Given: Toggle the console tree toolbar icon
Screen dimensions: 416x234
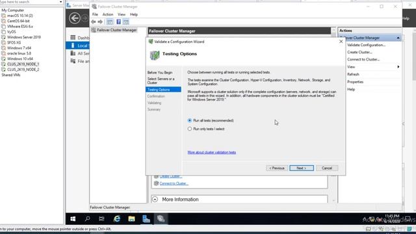Looking at the screenshot, I should (x=110, y=21).
